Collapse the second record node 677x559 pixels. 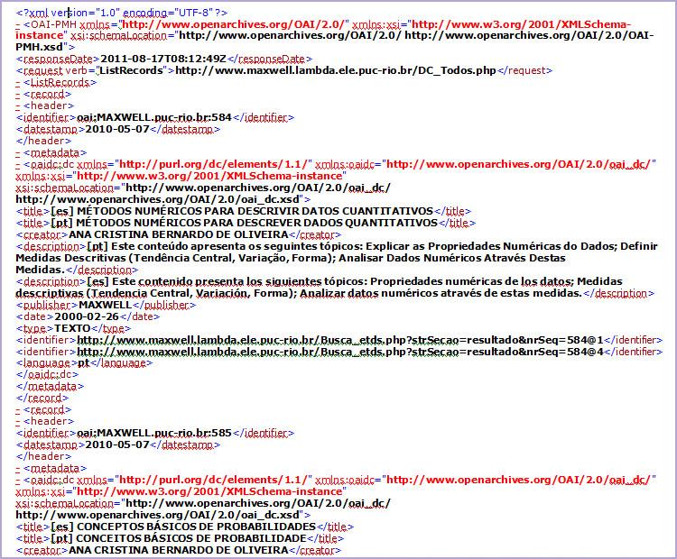18,409
